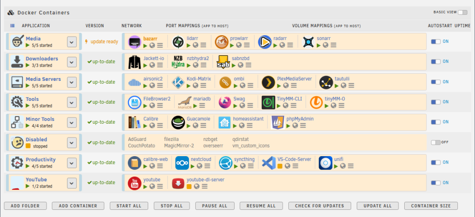Open the PlexMediaServer icon
This screenshot has height=217, width=475.
[268, 82]
